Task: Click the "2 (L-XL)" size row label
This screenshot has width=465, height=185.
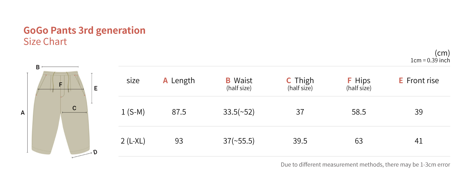Action: tap(133, 141)
